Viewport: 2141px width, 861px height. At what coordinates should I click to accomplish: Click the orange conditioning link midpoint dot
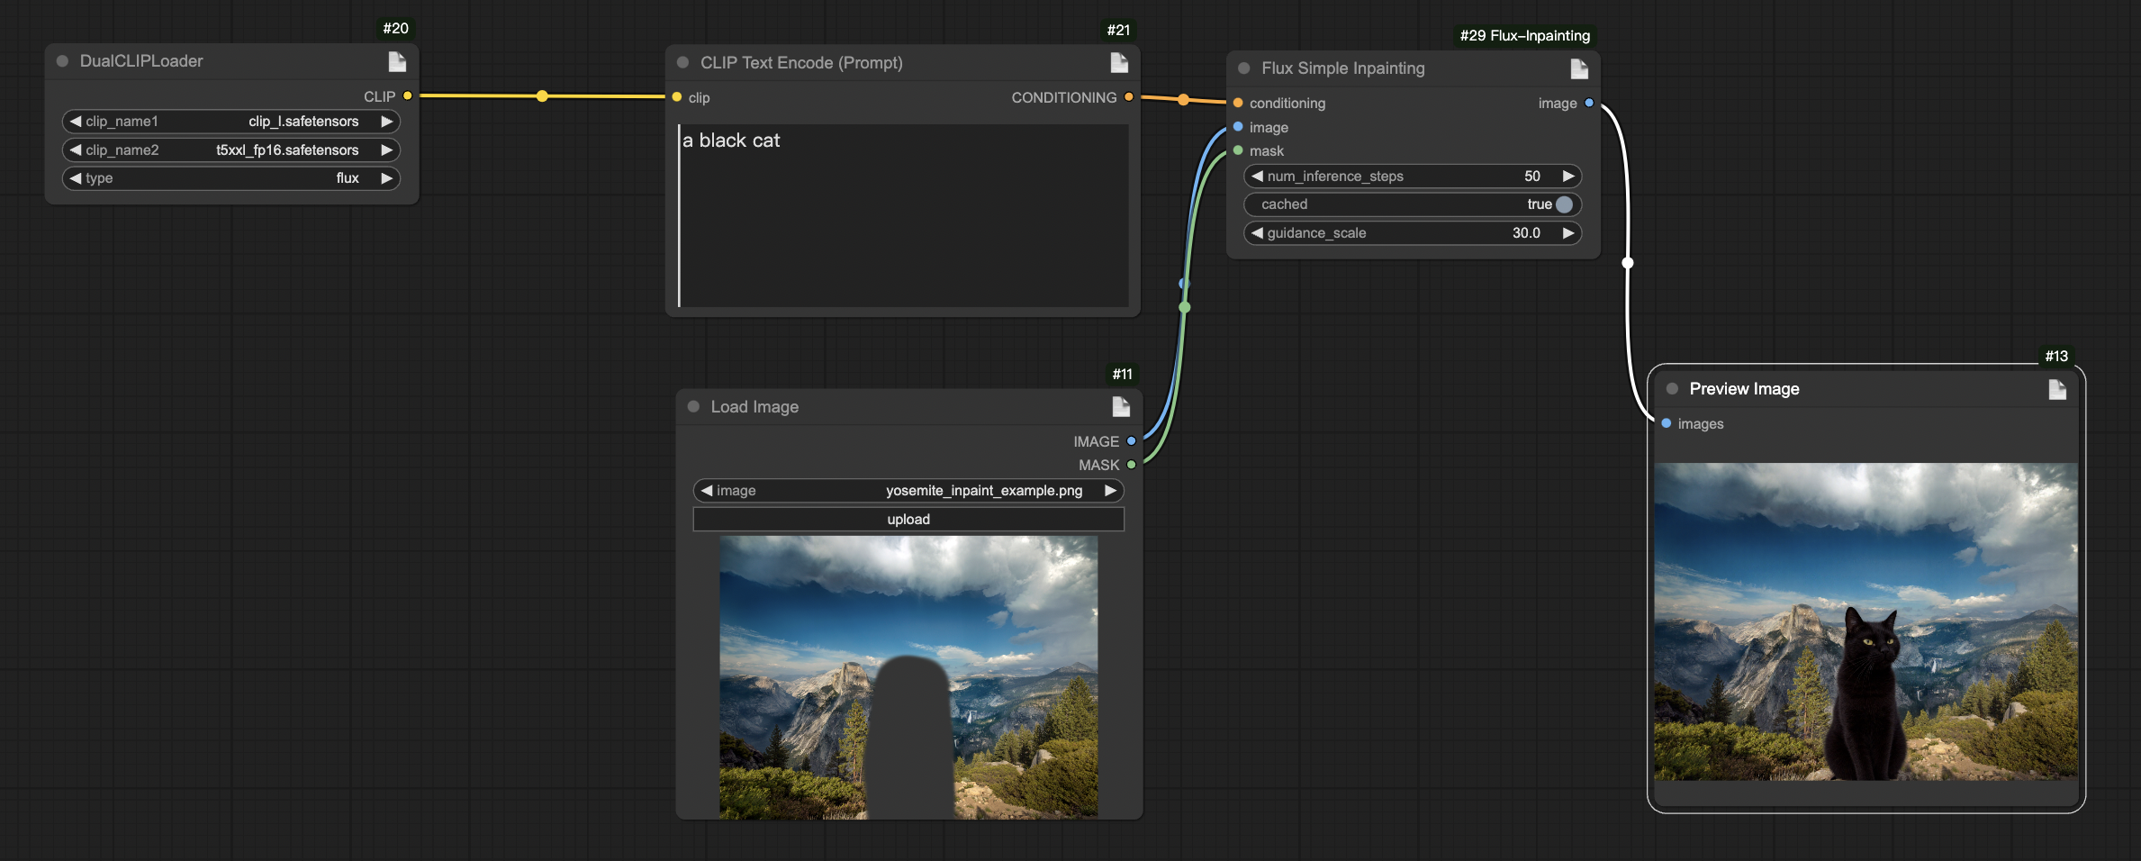coord(1183,100)
